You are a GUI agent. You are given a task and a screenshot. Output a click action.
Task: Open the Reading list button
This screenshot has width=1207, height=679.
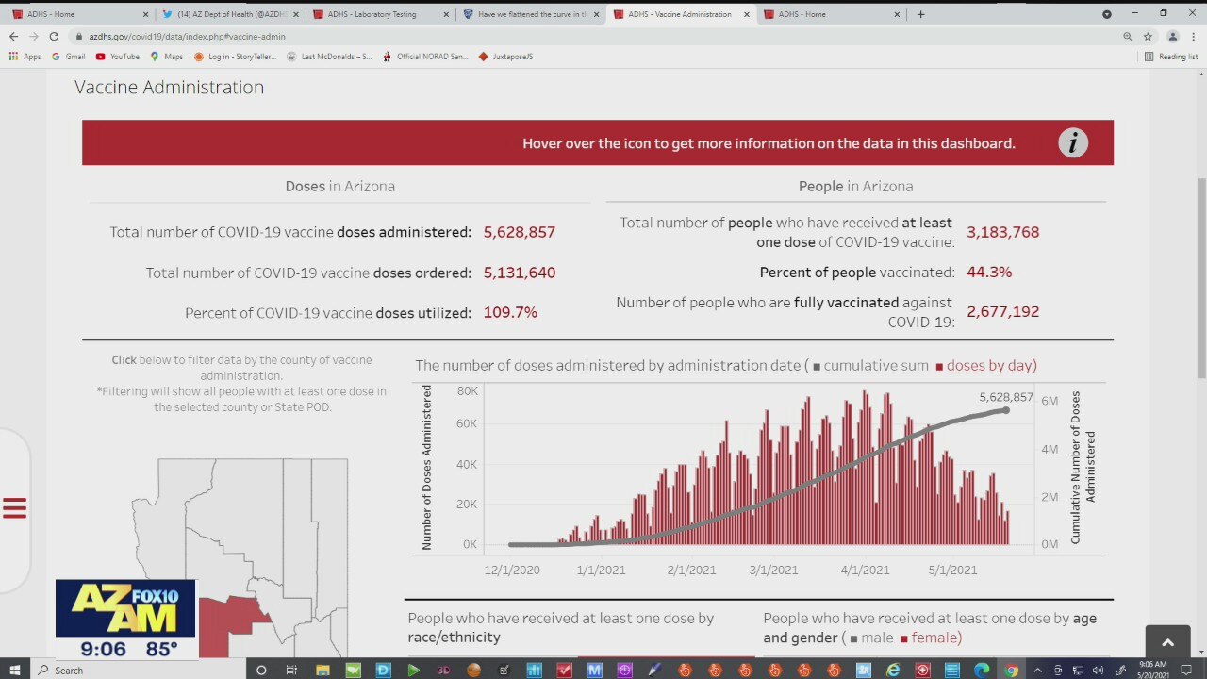tap(1170, 57)
